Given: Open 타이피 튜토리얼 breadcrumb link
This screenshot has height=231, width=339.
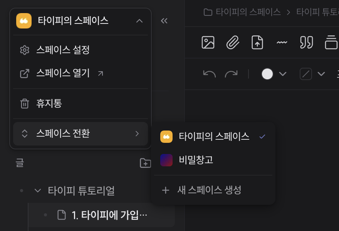Looking at the screenshot, I should tap(317, 12).
